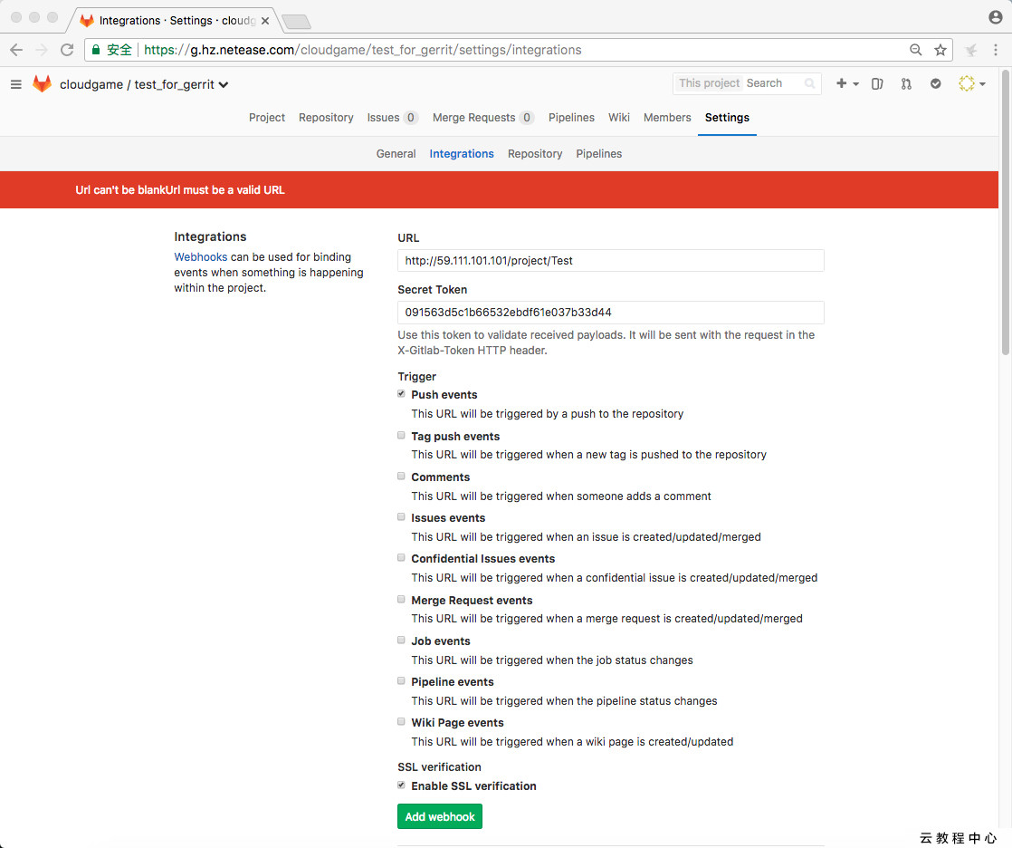Open the user avatar dropdown

pos(971,83)
